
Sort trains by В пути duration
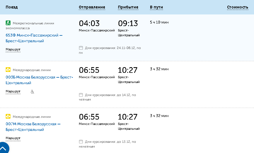click(x=156, y=7)
